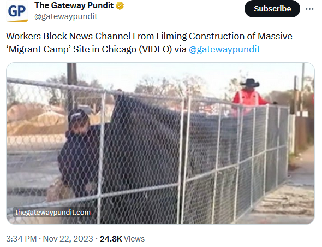
Task: Click the man in cowboy hat
Action: tap(249, 96)
